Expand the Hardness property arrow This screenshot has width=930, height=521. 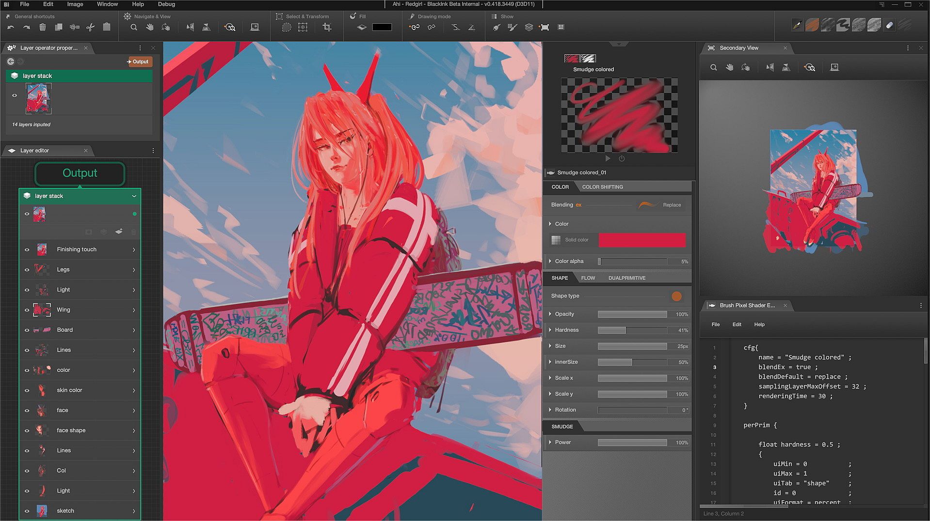[550, 330]
